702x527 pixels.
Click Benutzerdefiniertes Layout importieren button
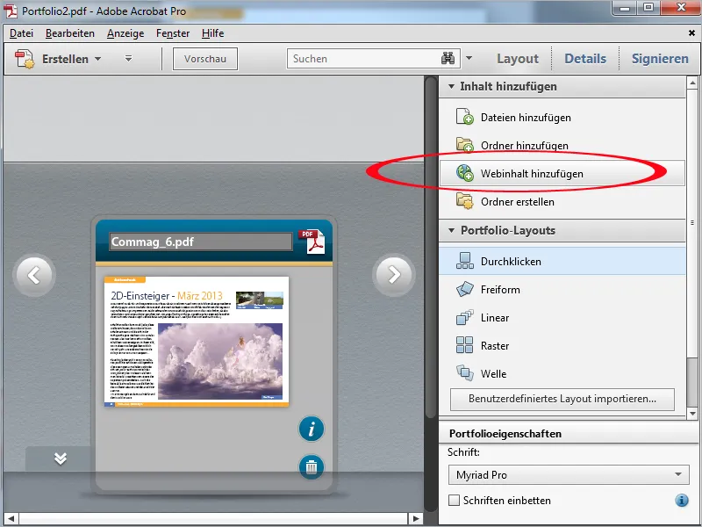tap(562, 399)
